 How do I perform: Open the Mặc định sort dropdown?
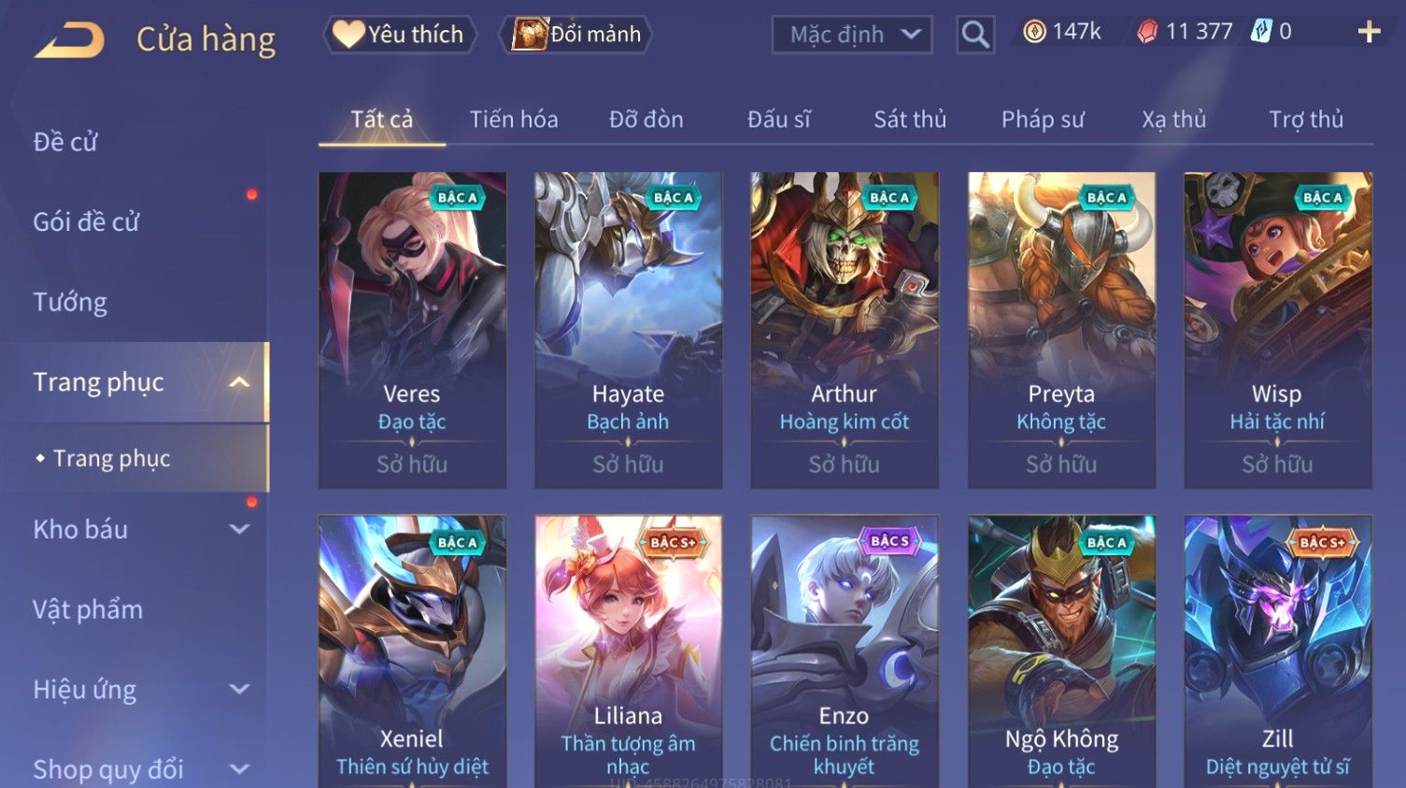point(852,35)
